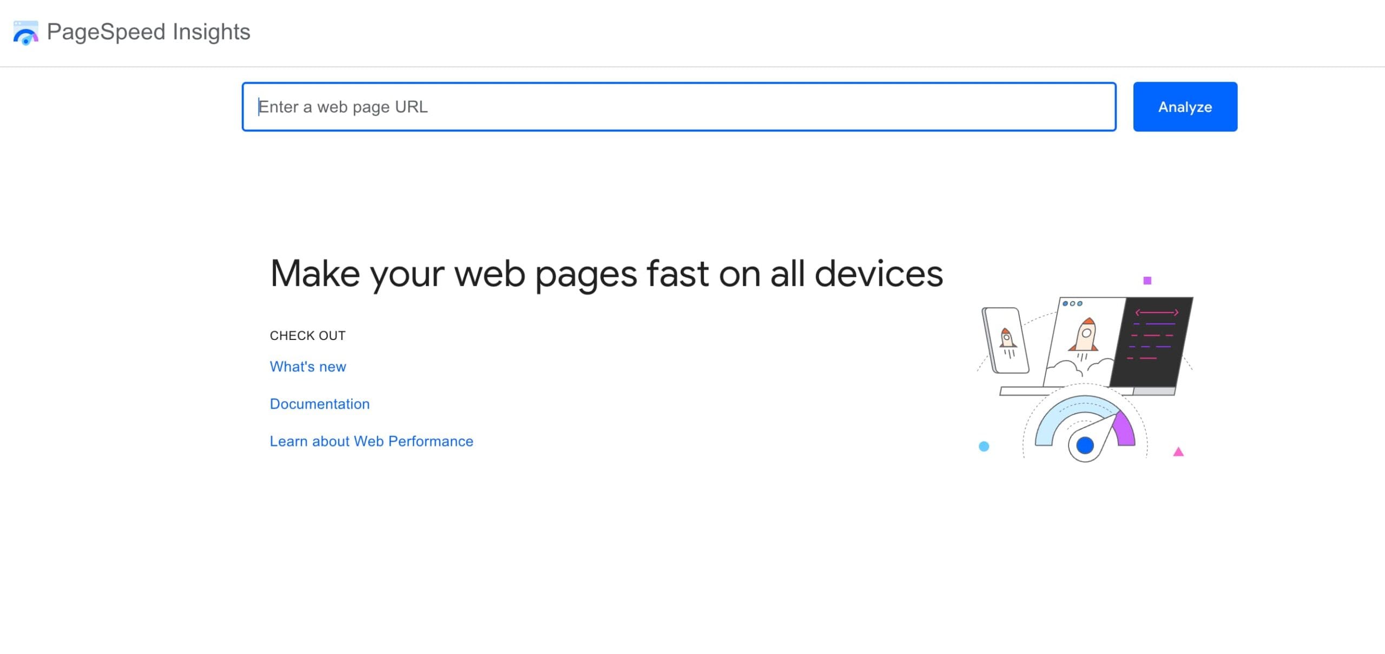Image resolution: width=1385 pixels, height=654 pixels.
Task: Open Learn about Web Performance link
Action: coord(372,441)
